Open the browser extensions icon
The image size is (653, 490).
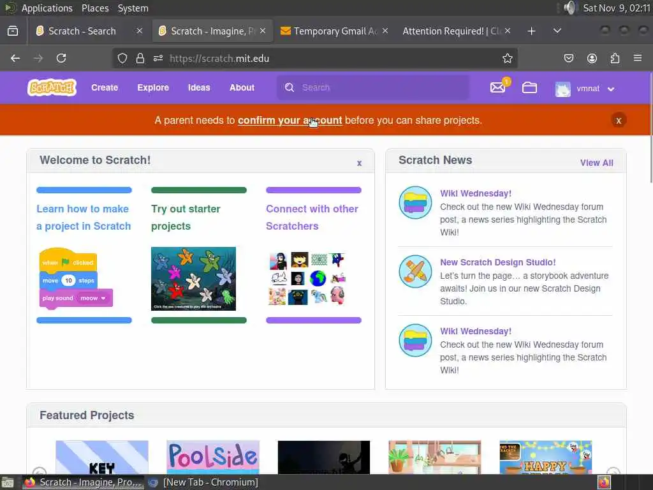click(615, 58)
